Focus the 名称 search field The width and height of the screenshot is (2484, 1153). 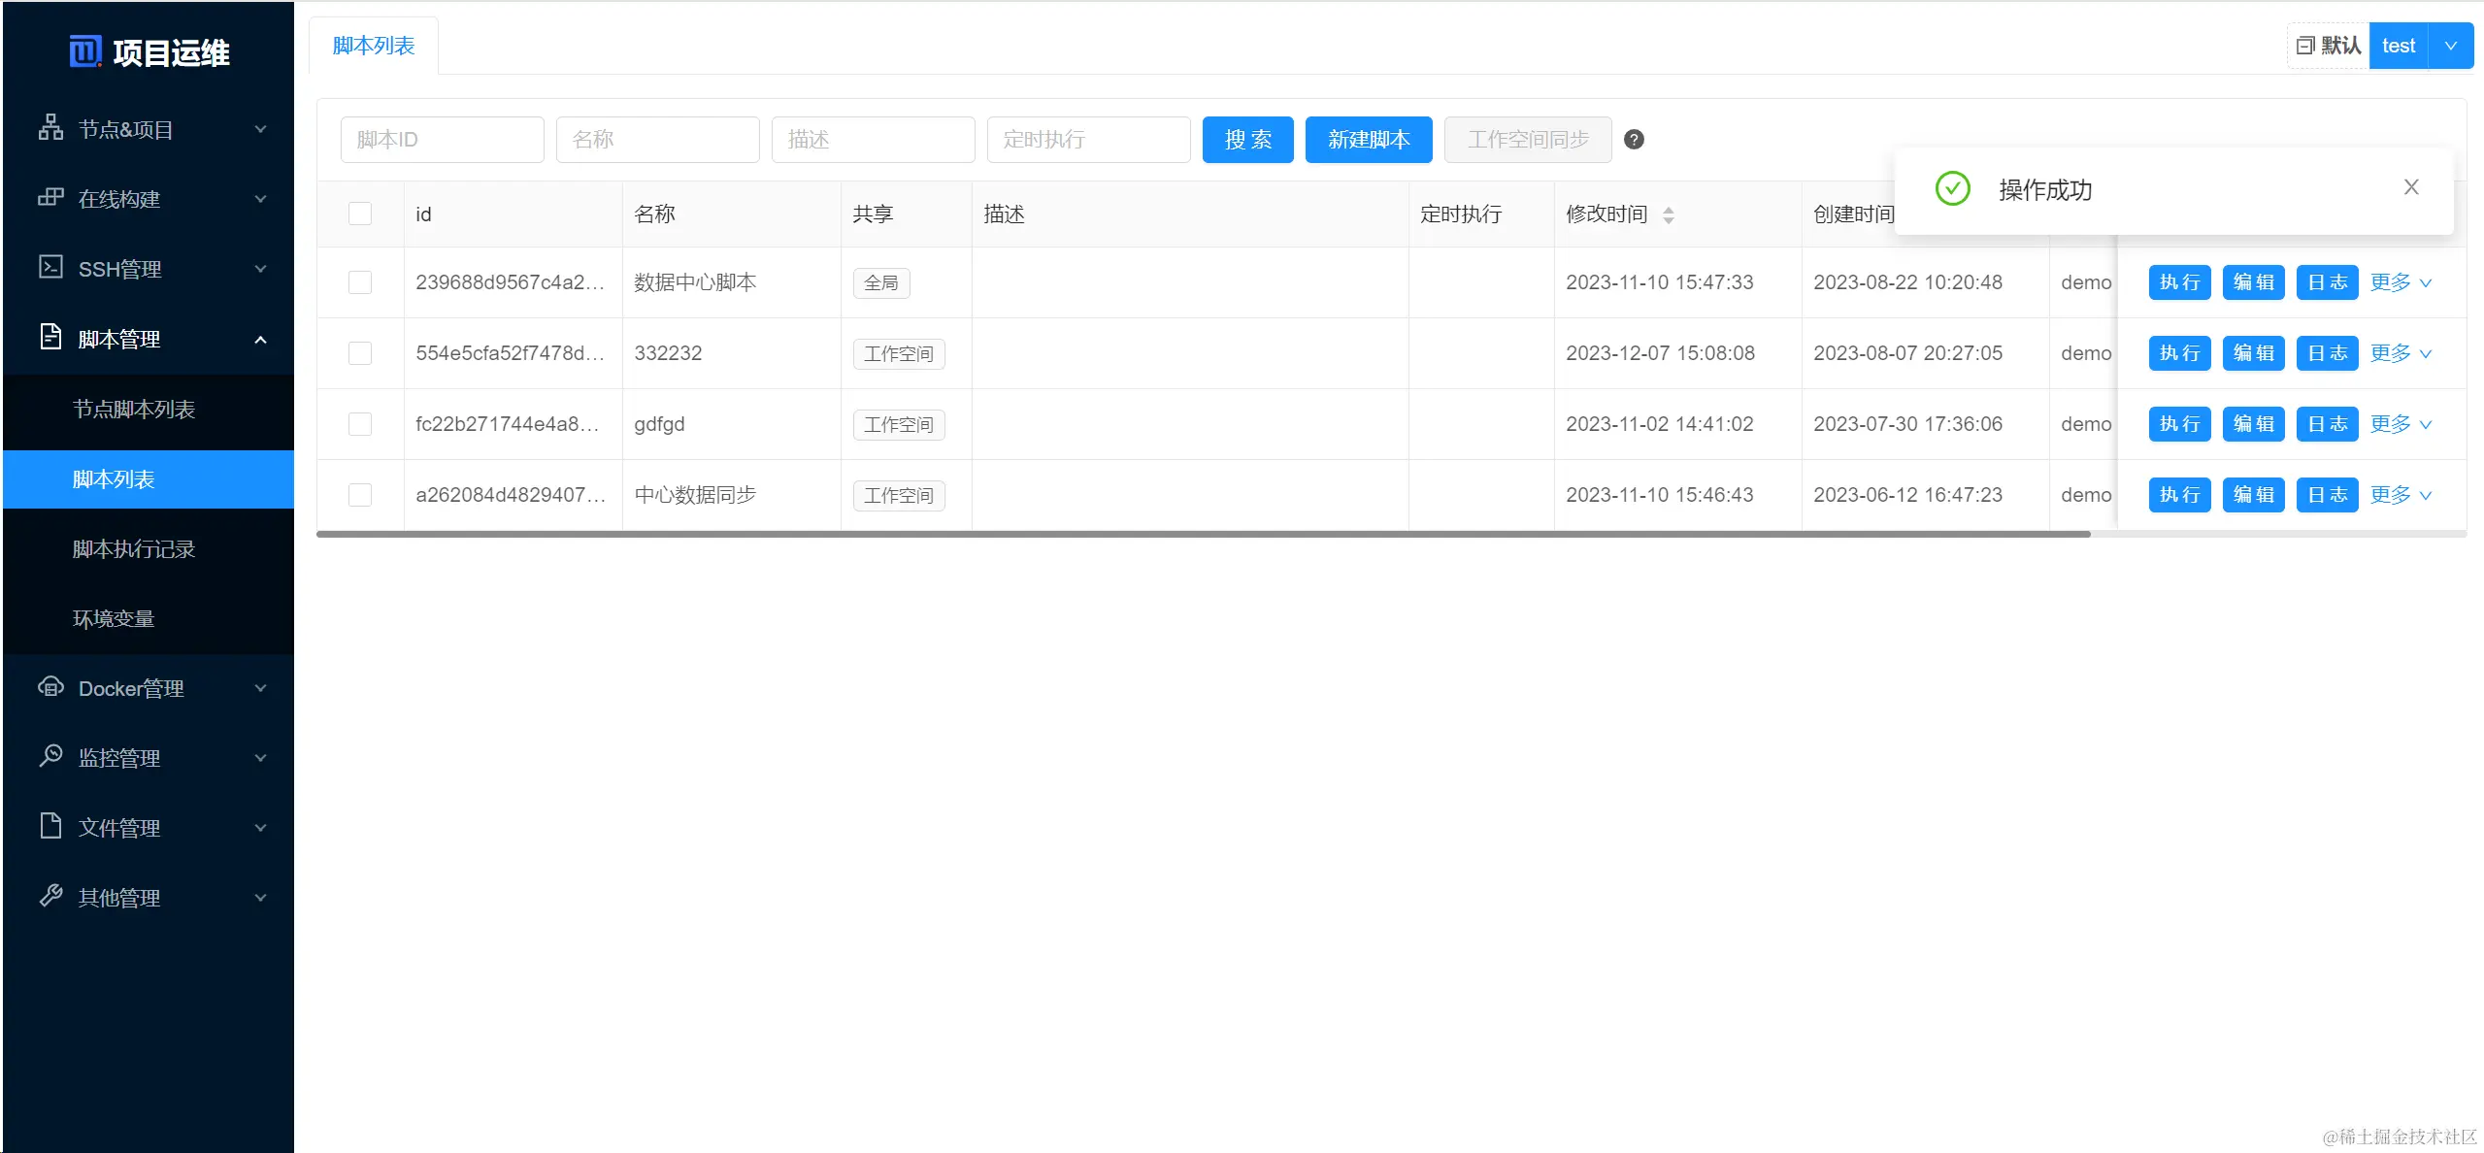[x=658, y=140]
